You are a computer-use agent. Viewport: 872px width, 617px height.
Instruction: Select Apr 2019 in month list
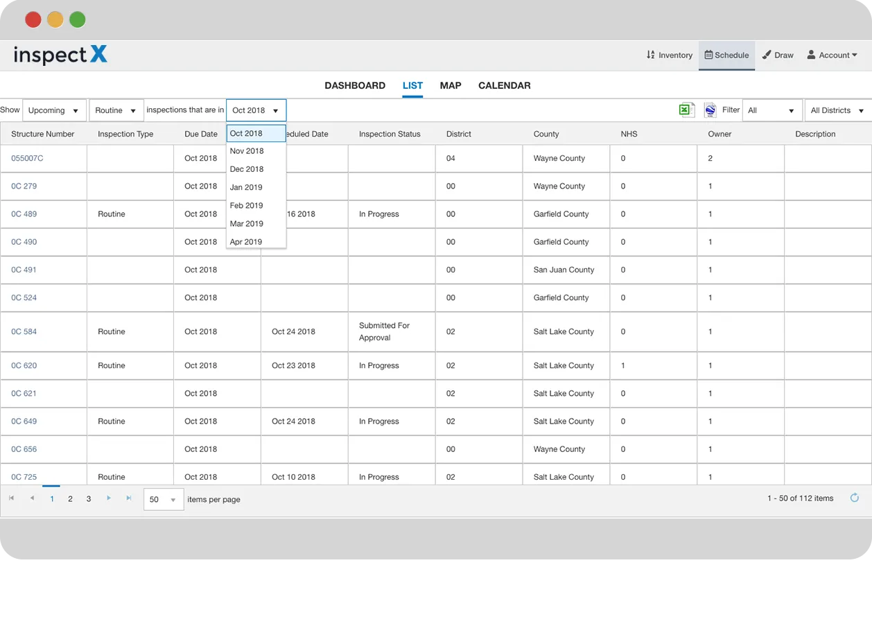(256, 241)
